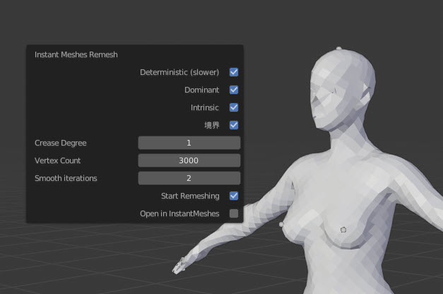Click the Crease Degree value field
Screen dimensions: 443x294
(x=189, y=143)
